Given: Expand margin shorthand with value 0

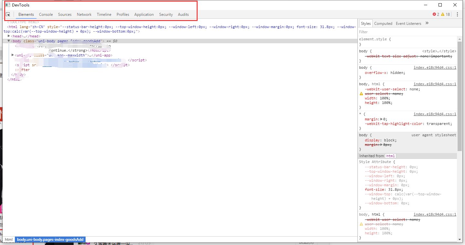Looking at the screenshot, I should [381, 119].
